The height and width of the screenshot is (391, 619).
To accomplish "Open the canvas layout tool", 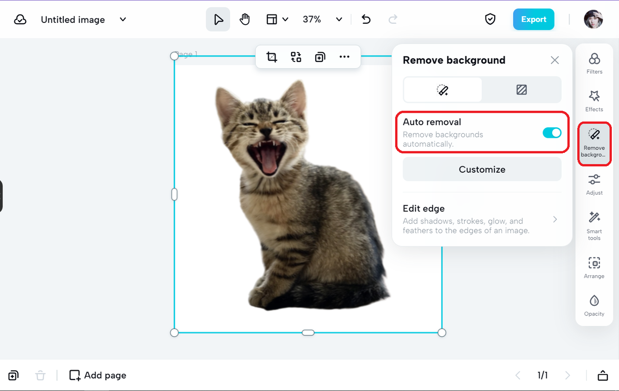I will pyautogui.click(x=272, y=19).
